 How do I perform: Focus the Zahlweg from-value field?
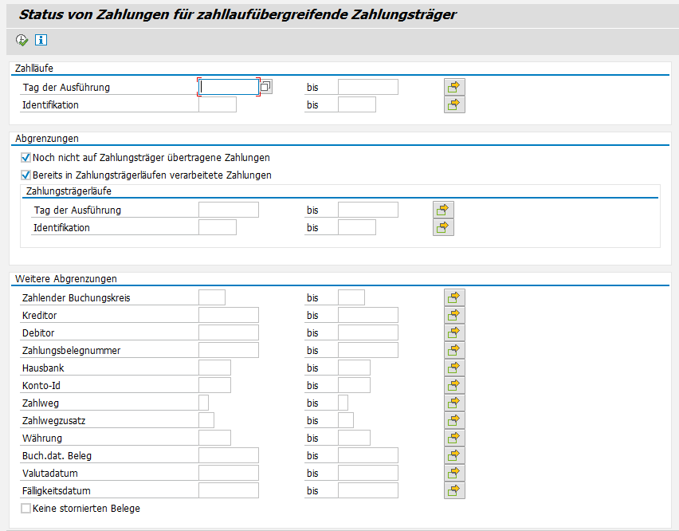pyautogui.click(x=203, y=403)
